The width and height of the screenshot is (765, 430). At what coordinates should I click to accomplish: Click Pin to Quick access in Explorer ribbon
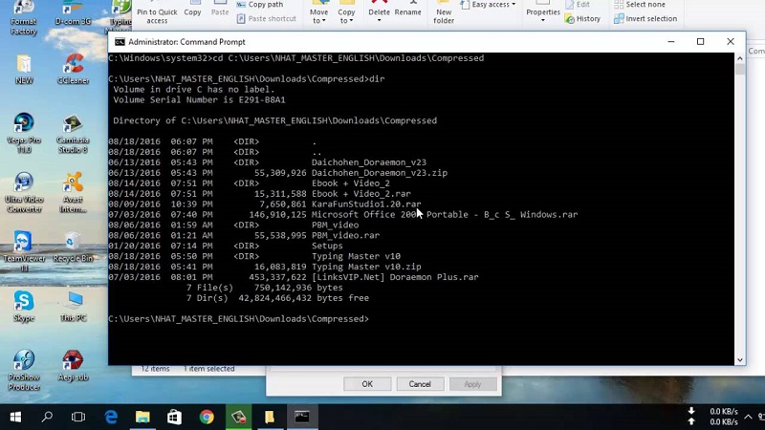(157, 12)
